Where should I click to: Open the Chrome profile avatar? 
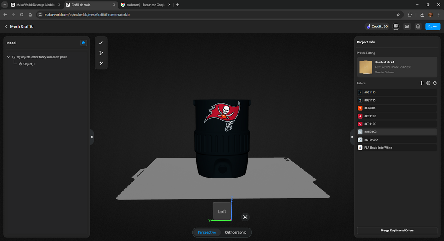(431, 14)
